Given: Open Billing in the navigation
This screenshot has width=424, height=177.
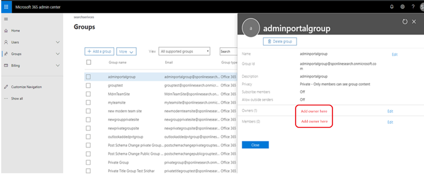Looking at the screenshot, I should pyautogui.click(x=15, y=65).
